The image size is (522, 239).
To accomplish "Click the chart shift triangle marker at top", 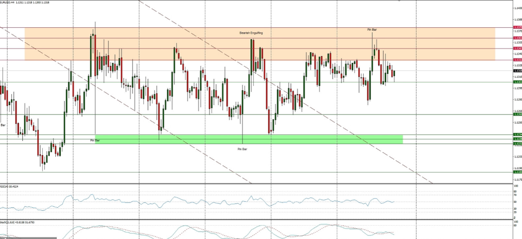I will pyautogui.click(x=399, y=1).
